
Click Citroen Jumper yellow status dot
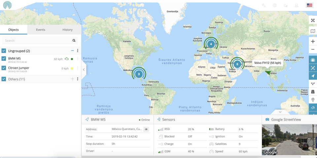tap(72, 68)
